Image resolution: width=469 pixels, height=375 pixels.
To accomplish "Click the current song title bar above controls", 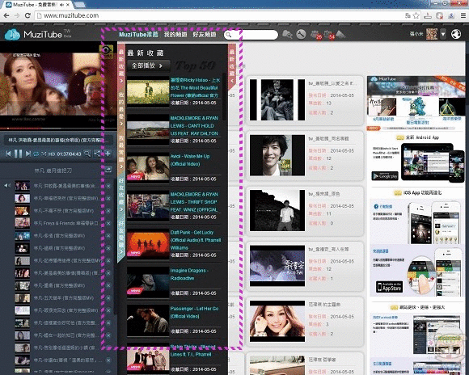I will pos(58,140).
